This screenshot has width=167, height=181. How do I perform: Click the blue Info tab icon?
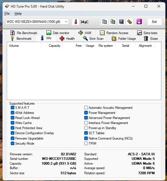pos(42,38)
